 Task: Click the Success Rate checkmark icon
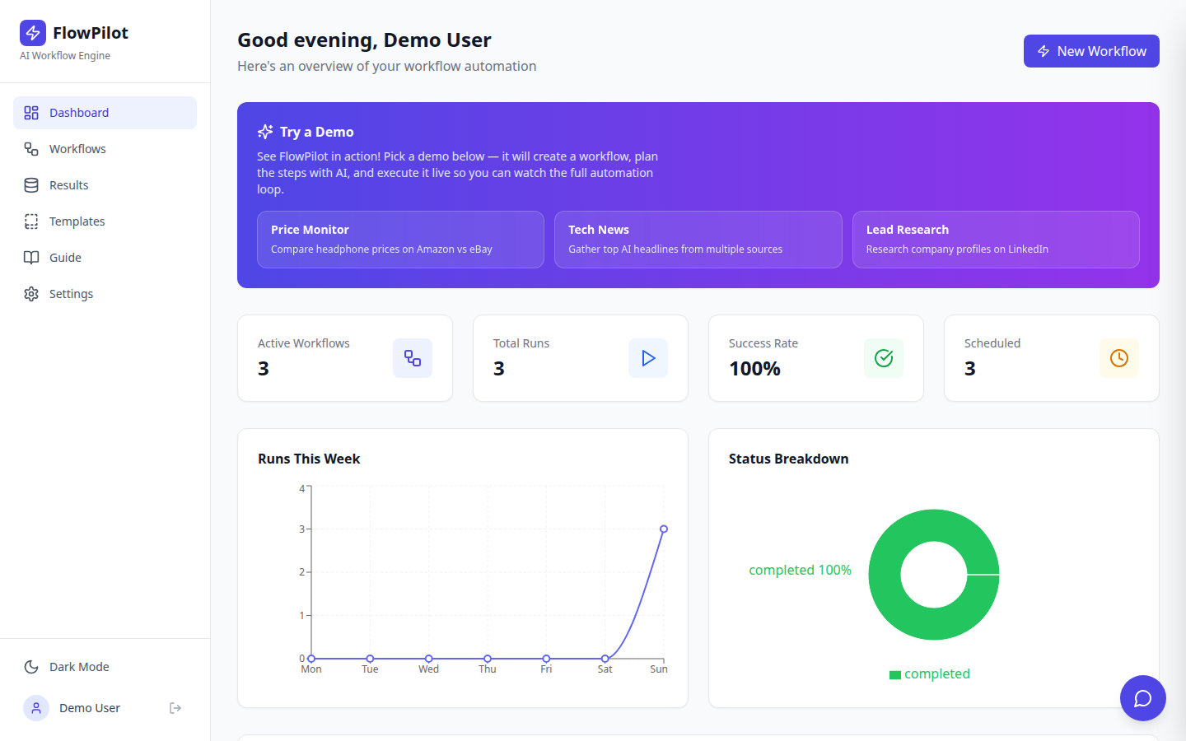[x=884, y=358]
